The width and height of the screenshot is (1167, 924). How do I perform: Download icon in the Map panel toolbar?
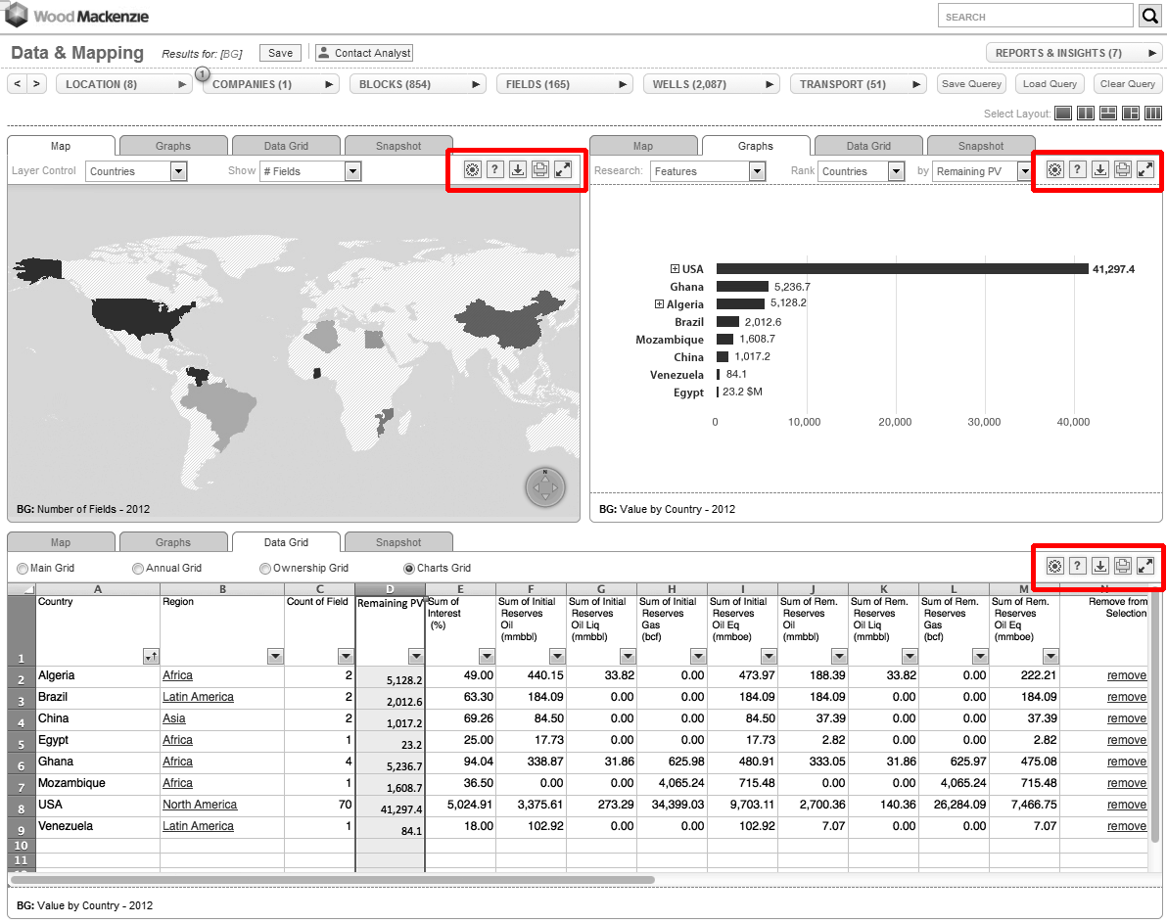518,169
